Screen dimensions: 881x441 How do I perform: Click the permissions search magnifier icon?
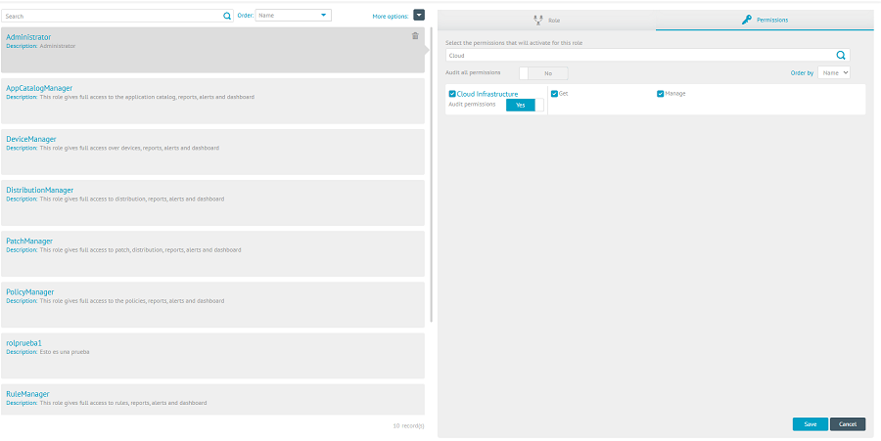(841, 55)
